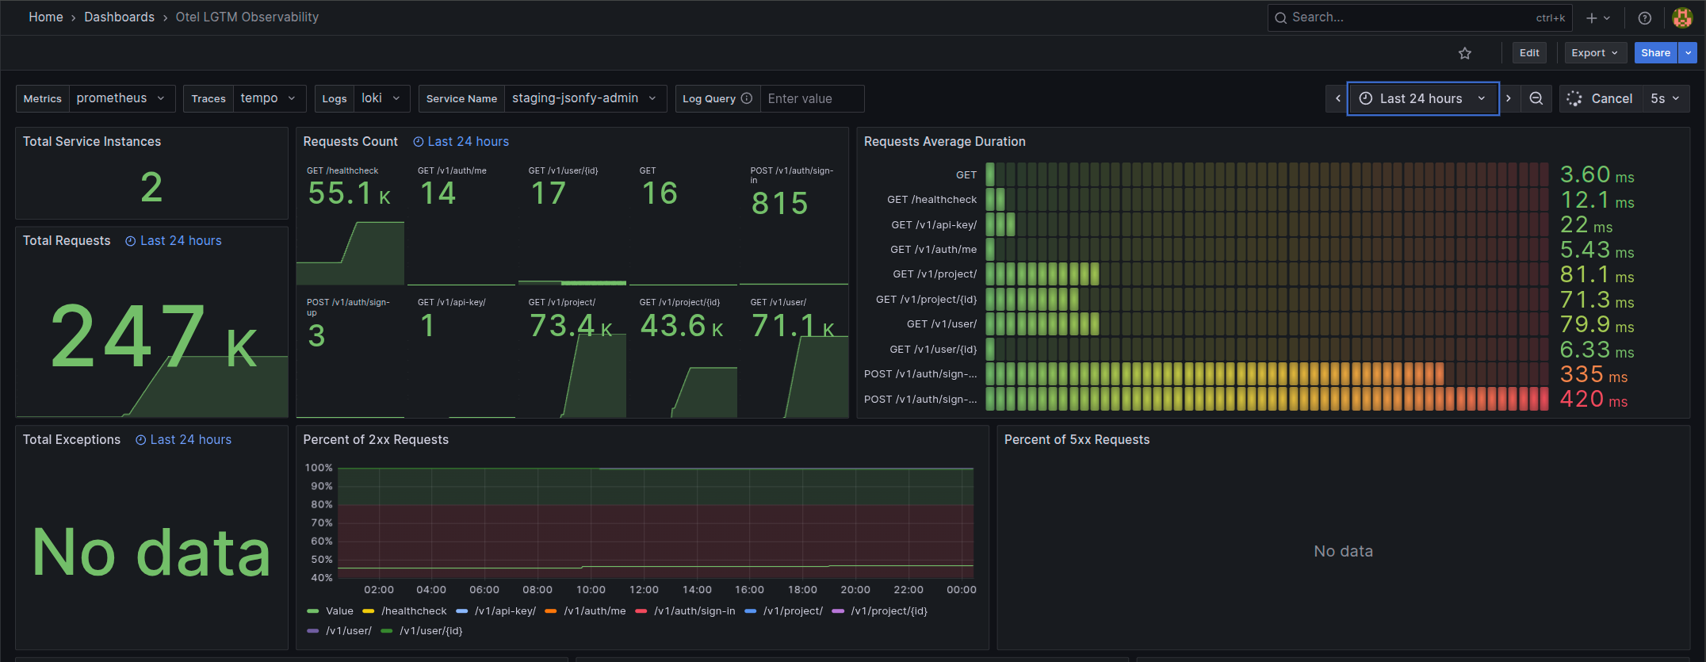1706x662 pixels.
Task: Navigate to Dashboards breadcrumb
Action: 119,17
